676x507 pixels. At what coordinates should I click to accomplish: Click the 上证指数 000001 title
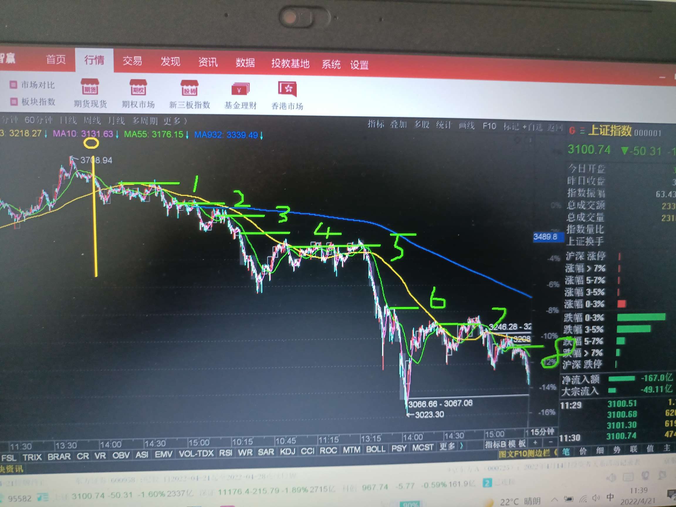(x=624, y=131)
